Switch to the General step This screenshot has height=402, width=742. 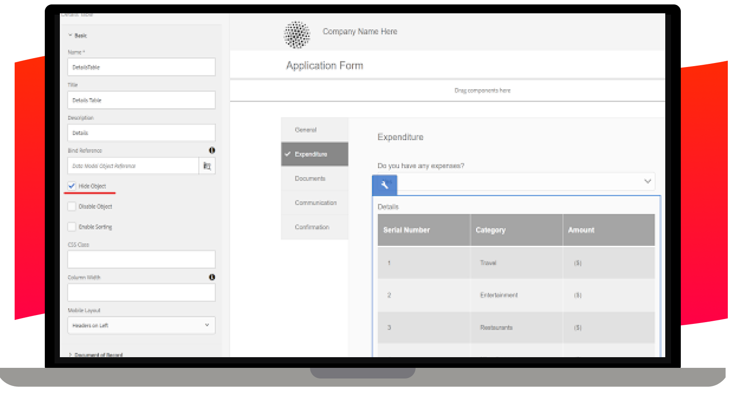(x=305, y=130)
